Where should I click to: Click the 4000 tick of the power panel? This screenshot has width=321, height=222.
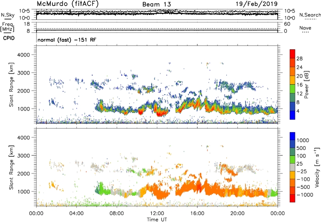tap(24, 55)
